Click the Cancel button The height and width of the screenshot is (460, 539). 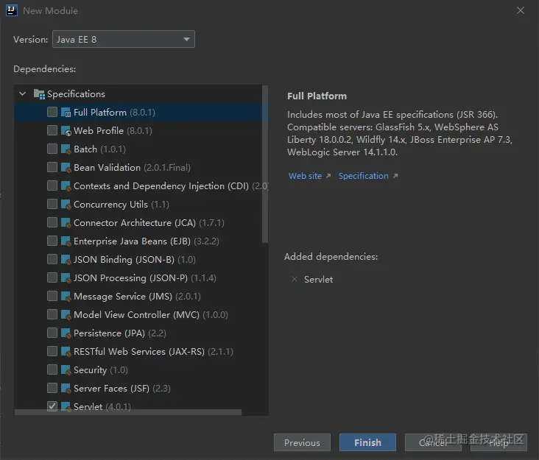pyautogui.click(x=433, y=442)
